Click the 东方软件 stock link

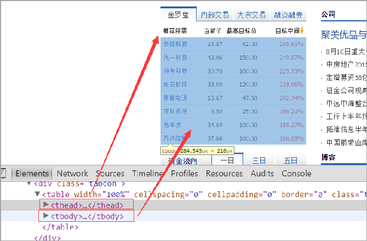tap(175, 84)
